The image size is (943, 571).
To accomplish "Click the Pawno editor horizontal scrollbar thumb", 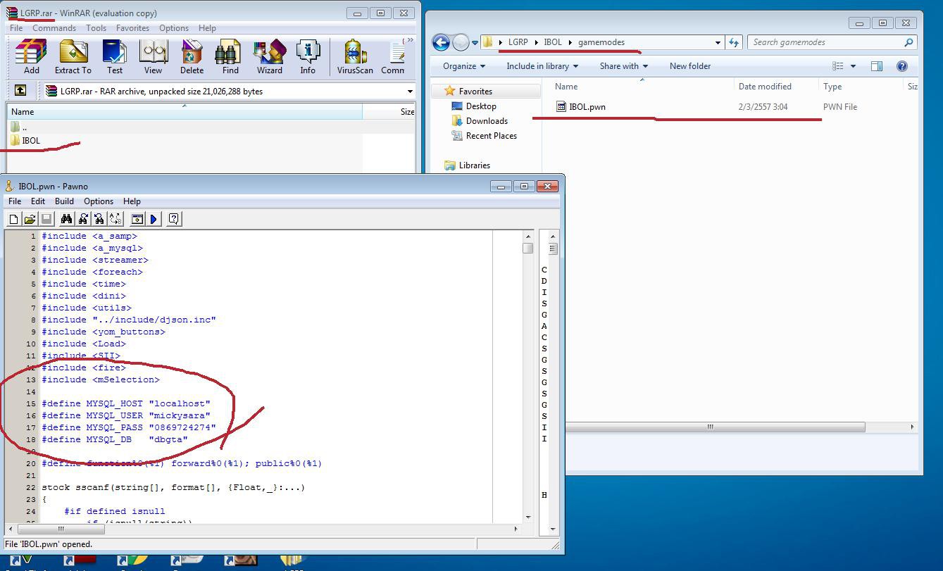I will (62, 529).
